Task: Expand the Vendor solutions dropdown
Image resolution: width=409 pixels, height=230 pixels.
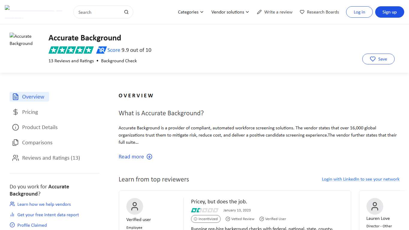Action: 230,12
